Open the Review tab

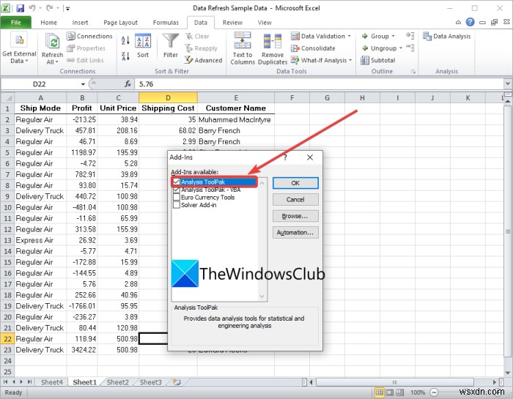(232, 23)
